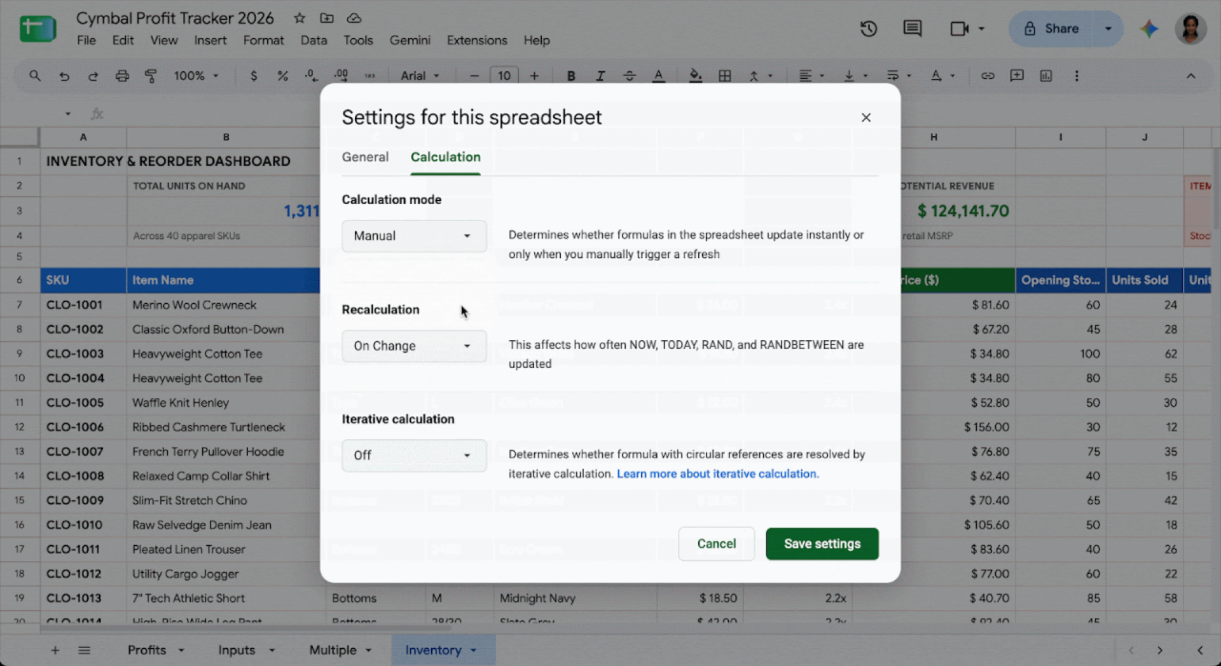Screen dimensions: 1221x666
Task: Open the zoom 100% dropdown
Action: (197, 76)
